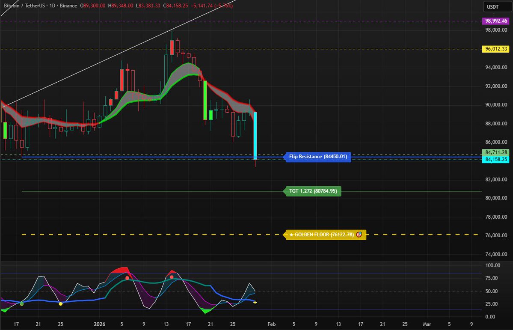Click the low value L83,383.33
Image resolution: width=513 pixels, height=330 pixels.
[148, 6]
